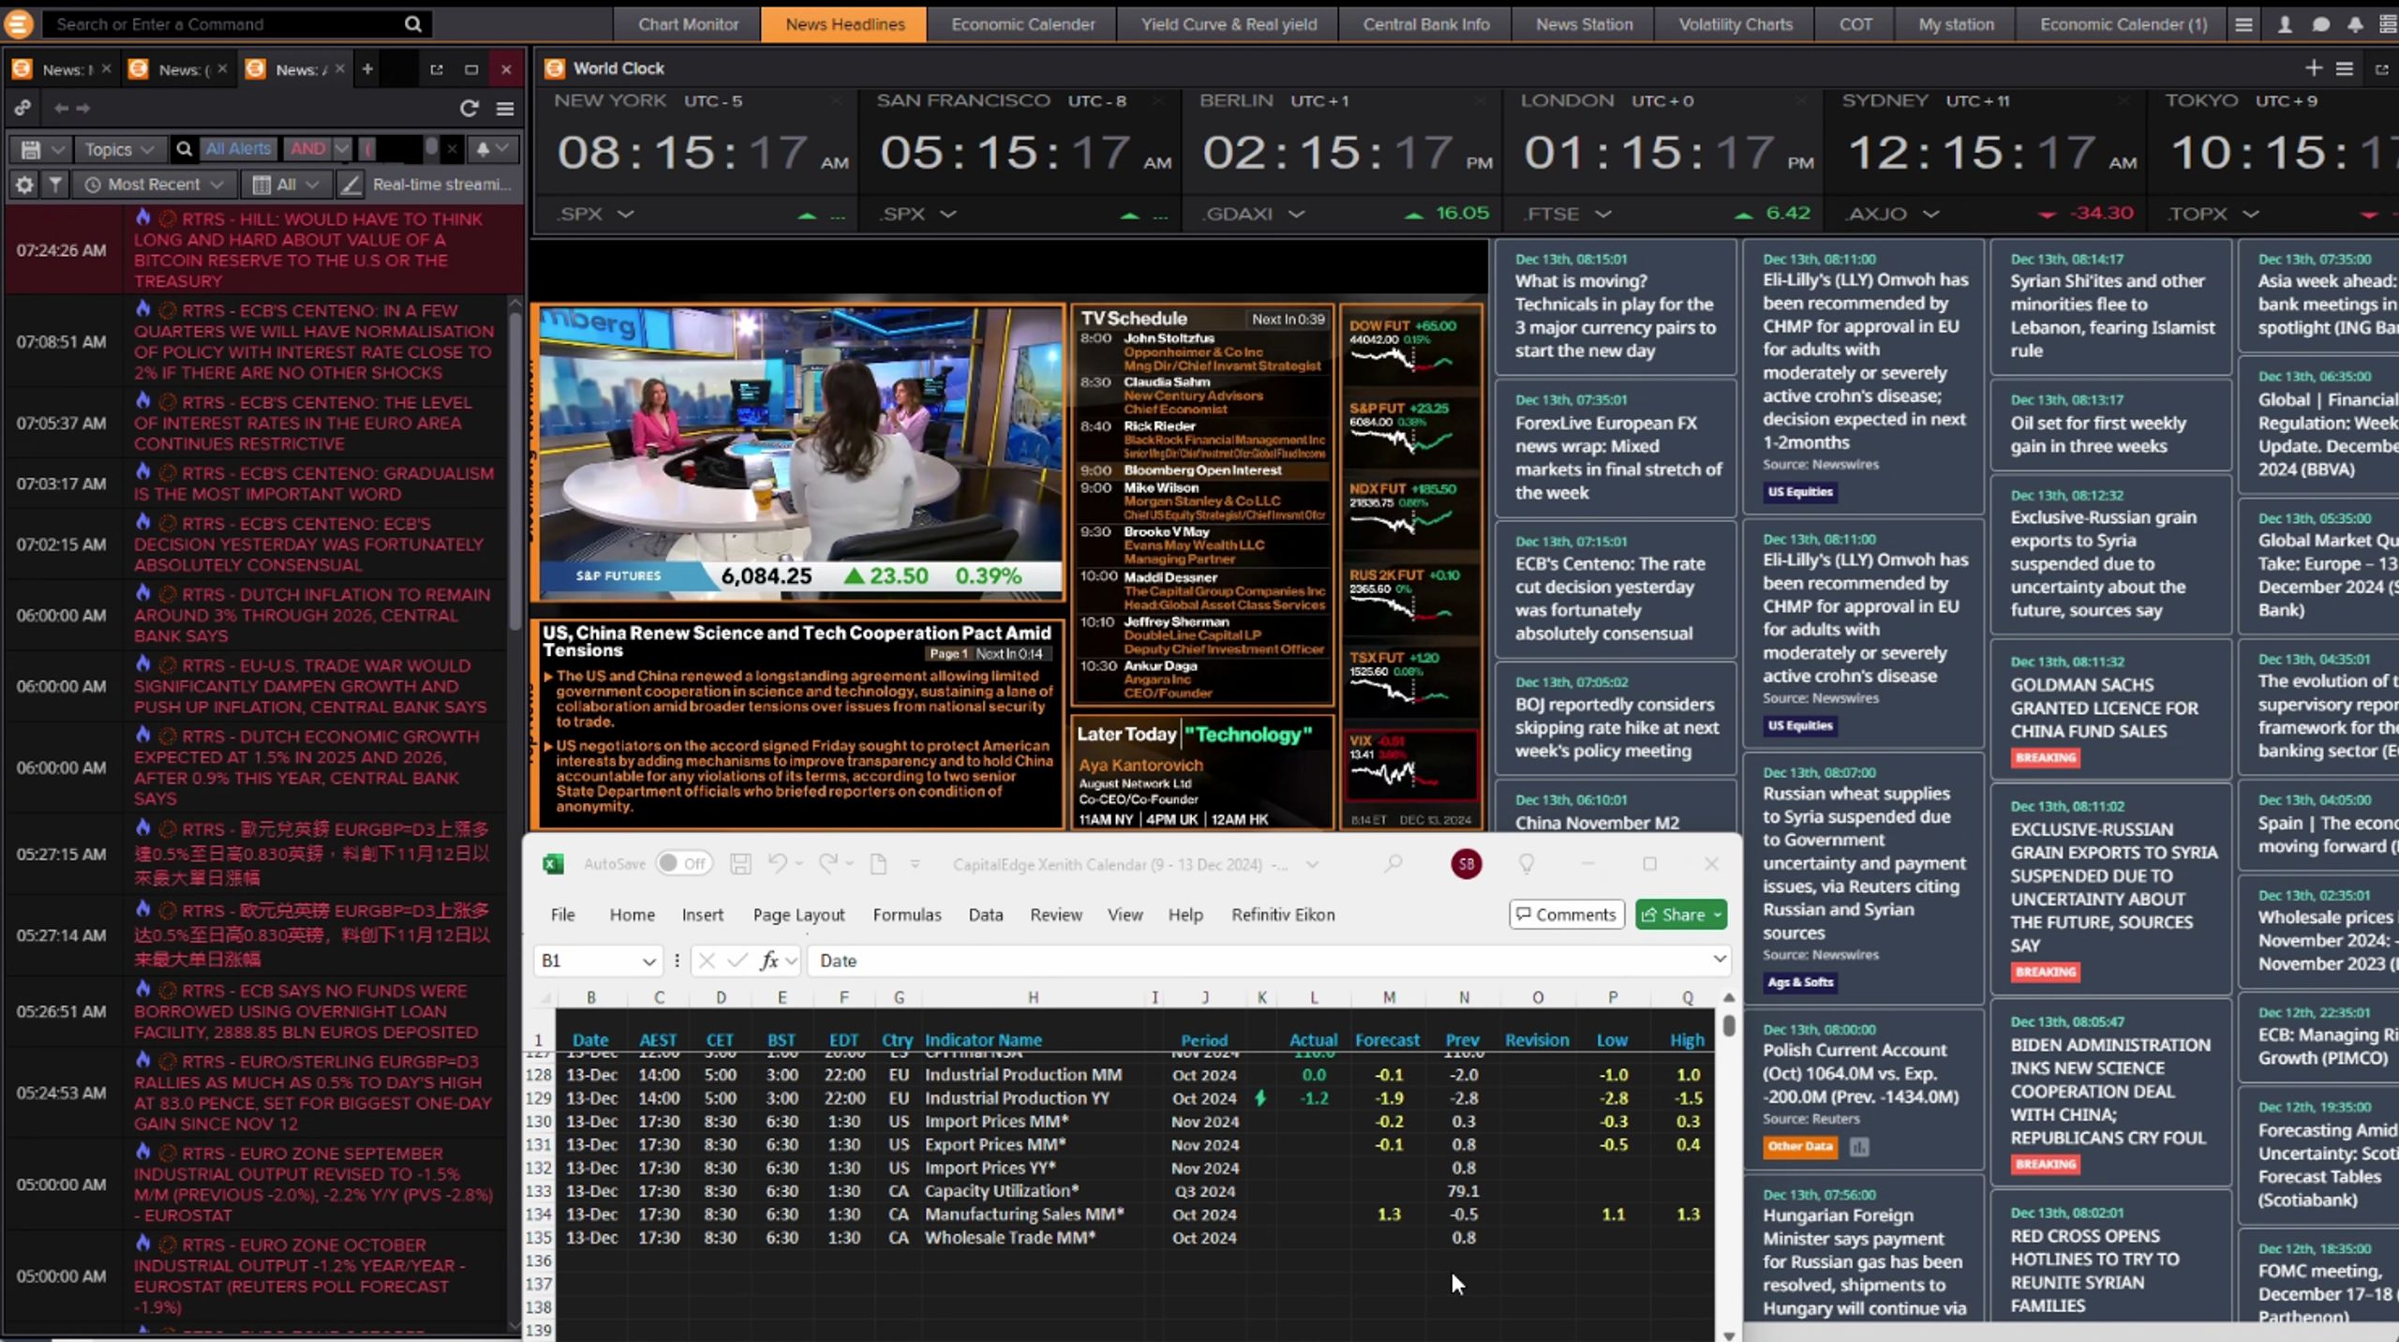Click the Bloomberg TV video thumbnail
The image size is (2399, 1342).
coord(799,452)
